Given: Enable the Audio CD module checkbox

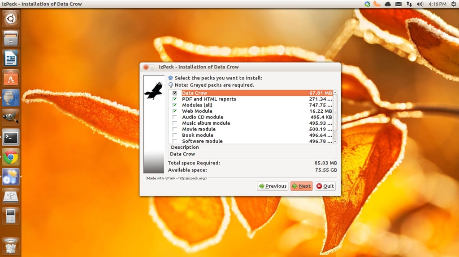Looking at the screenshot, I should click(x=175, y=117).
